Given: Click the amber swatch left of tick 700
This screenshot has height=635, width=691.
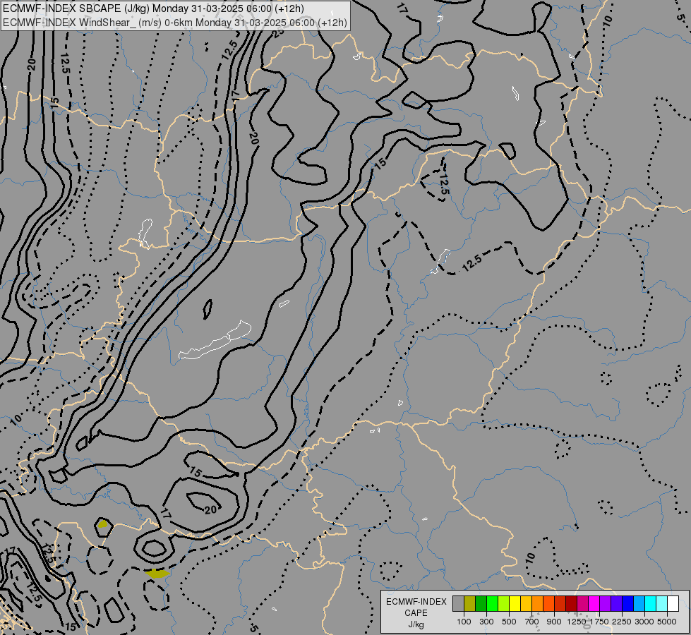Looking at the screenshot, I should click(526, 604).
